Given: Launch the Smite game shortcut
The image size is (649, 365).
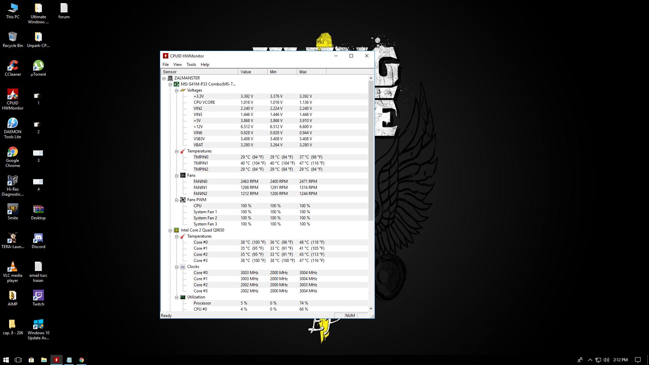Looking at the screenshot, I should (x=13, y=212).
